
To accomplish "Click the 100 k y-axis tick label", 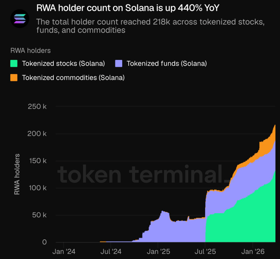I will 37,188.
